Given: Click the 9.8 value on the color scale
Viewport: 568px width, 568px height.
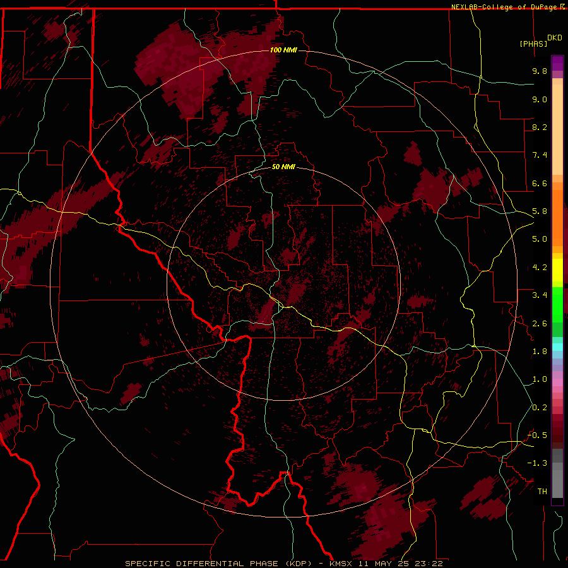Looking at the screenshot, I should pyautogui.click(x=540, y=71).
